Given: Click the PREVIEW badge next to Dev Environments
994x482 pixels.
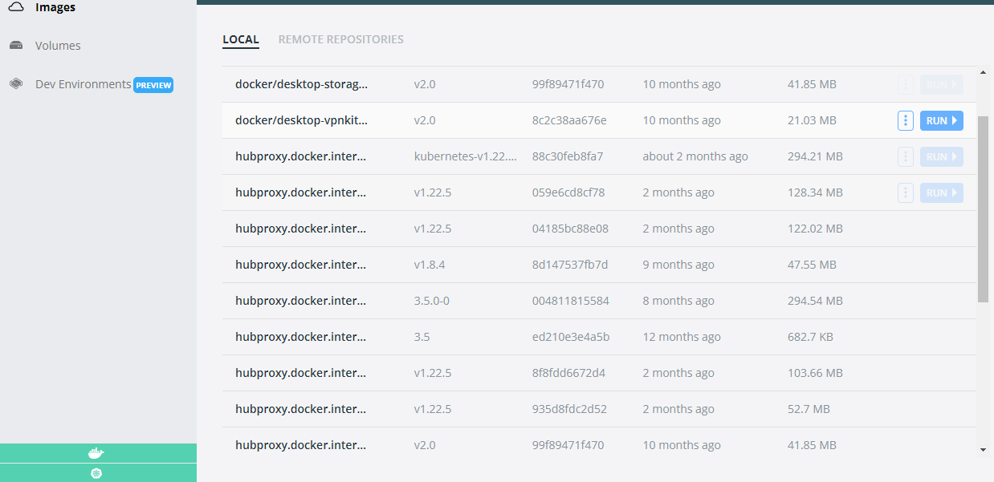Looking at the screenshot, I should tap(153, 83).
